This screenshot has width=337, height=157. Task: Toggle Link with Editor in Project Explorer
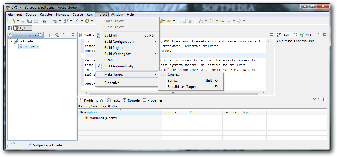tap(57, 35)
